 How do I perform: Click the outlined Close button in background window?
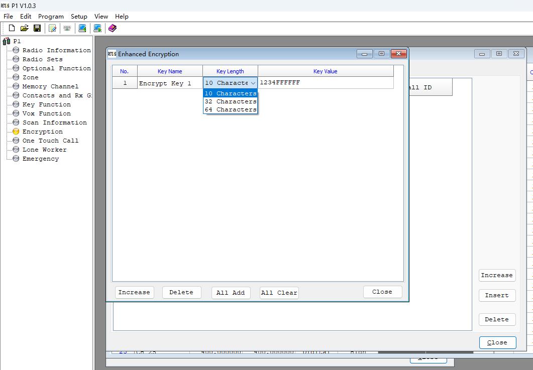(498, 342)
